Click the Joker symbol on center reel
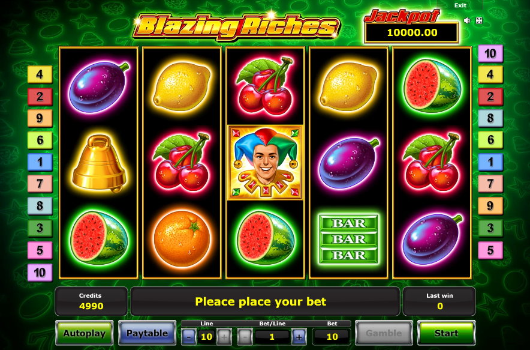Image resolution: width=530 pixels, height=350 pixels. (x=266, y=163)
